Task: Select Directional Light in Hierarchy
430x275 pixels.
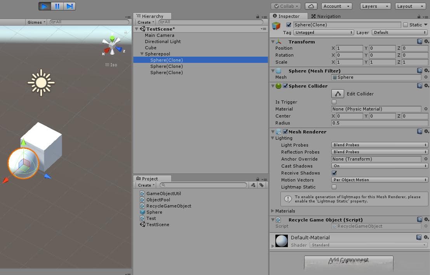Action: pos(163,42)
